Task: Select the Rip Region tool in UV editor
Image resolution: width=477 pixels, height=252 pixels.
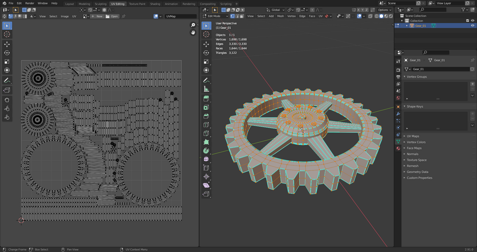Action: coord(7,90)
